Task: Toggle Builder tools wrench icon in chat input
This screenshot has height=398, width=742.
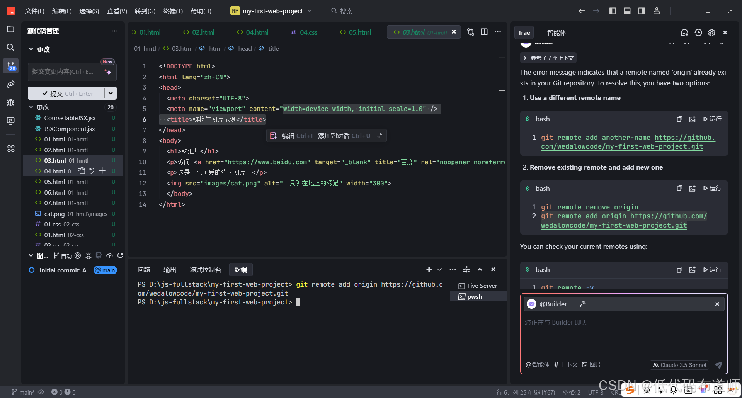Action: pos(583,304)
